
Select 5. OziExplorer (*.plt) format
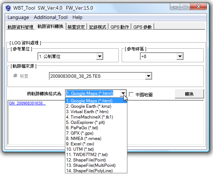pyautogui.click(x=96, y=122)
